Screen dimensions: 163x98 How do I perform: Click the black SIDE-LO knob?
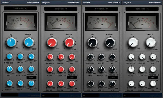[x=91, y=84]
